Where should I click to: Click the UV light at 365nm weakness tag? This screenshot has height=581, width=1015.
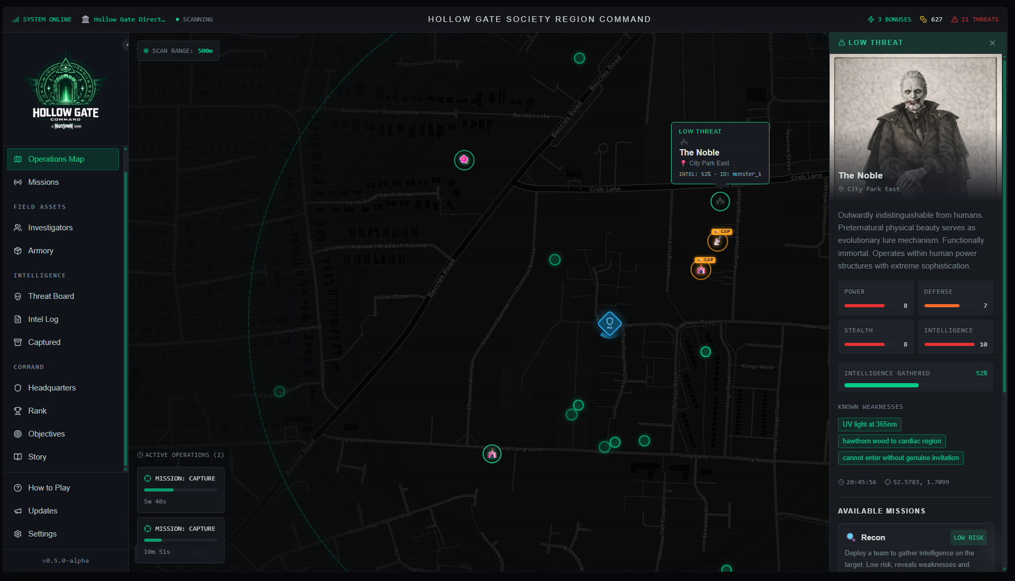pyautogui.click(x=869, y=424)
